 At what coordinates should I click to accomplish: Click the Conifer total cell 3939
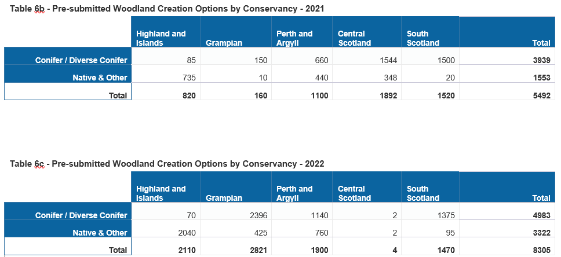tap(541, 60)
